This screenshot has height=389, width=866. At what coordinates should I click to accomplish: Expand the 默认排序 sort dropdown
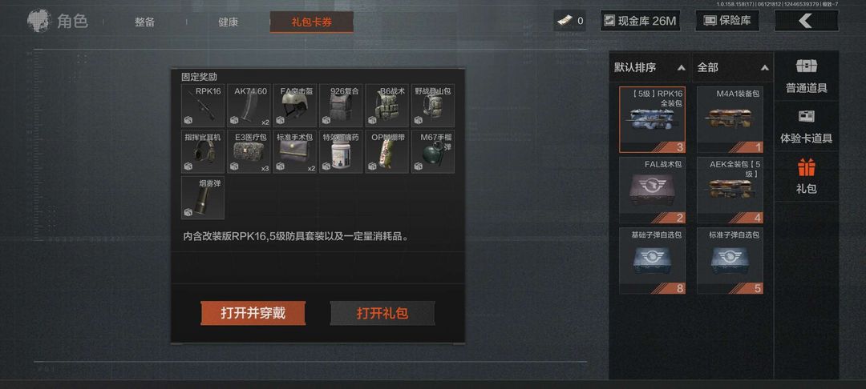(x=649, y=68)
